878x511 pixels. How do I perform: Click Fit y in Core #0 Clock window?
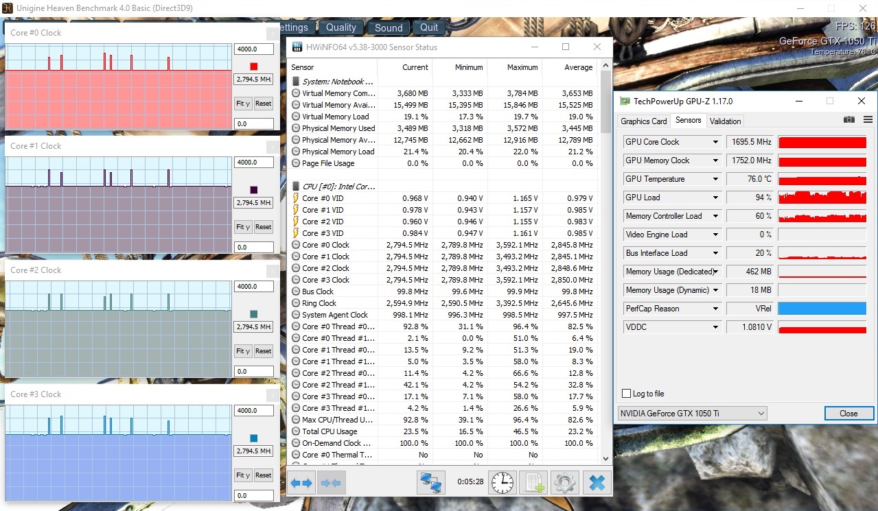[x=243, y=104]
